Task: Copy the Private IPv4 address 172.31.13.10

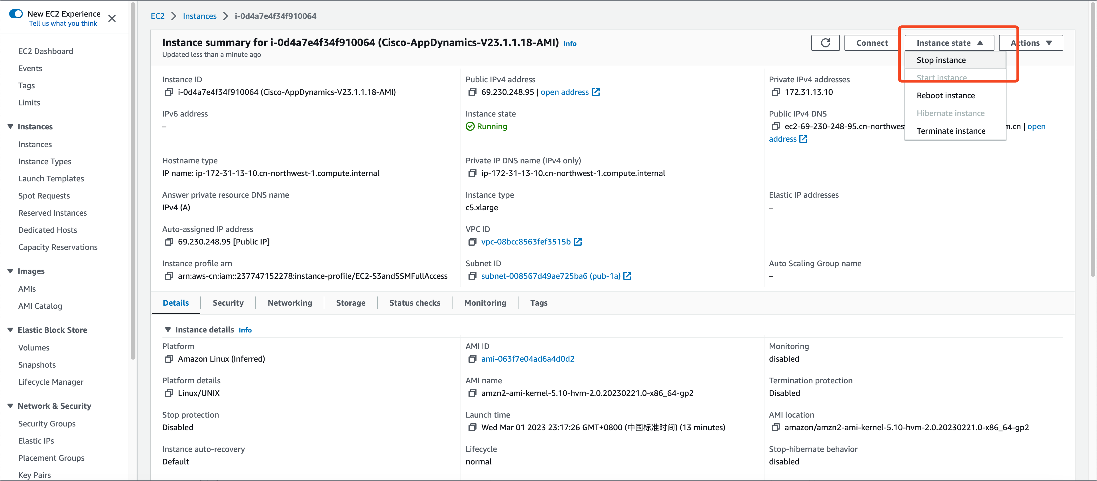Action: [776, 92]
